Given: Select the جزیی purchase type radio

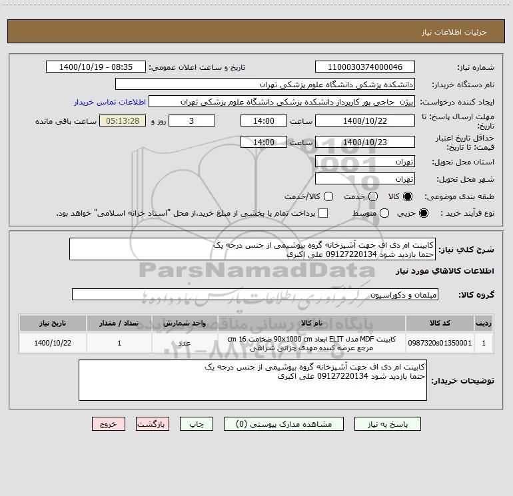Looking at the screenshot, I should point(423,213).
